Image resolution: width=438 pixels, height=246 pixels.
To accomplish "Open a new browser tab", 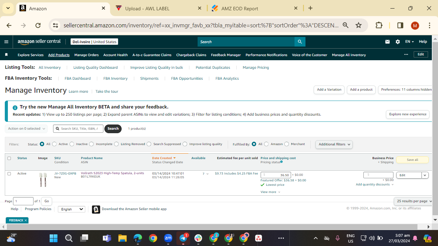I will coord(310,8).
